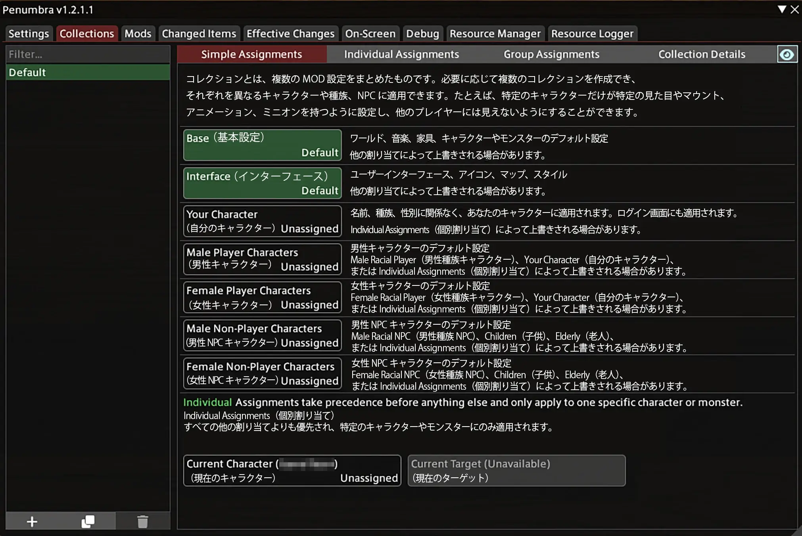Toggle incognito eye icon
The width and height of the screenshot is (802, 536).
pos(787,54)
